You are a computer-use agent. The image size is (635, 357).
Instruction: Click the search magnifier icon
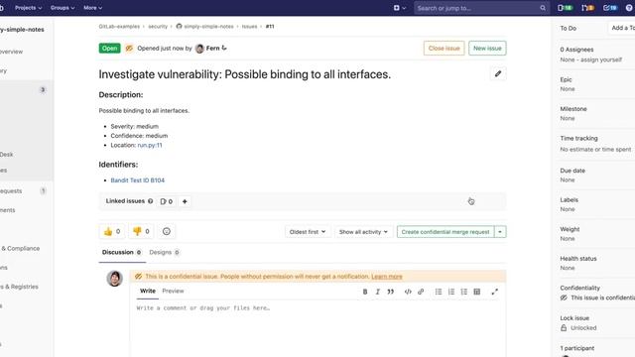pos(543,8)
